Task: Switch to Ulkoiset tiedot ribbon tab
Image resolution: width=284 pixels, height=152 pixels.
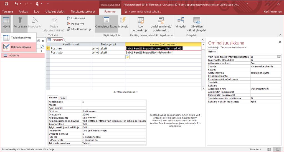Action: (55, 12)
